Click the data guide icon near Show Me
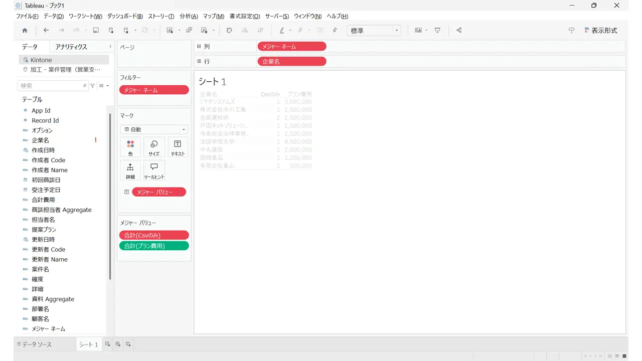Screen dimensions: 642x361 pyautogui.click(x=571, y=30)
